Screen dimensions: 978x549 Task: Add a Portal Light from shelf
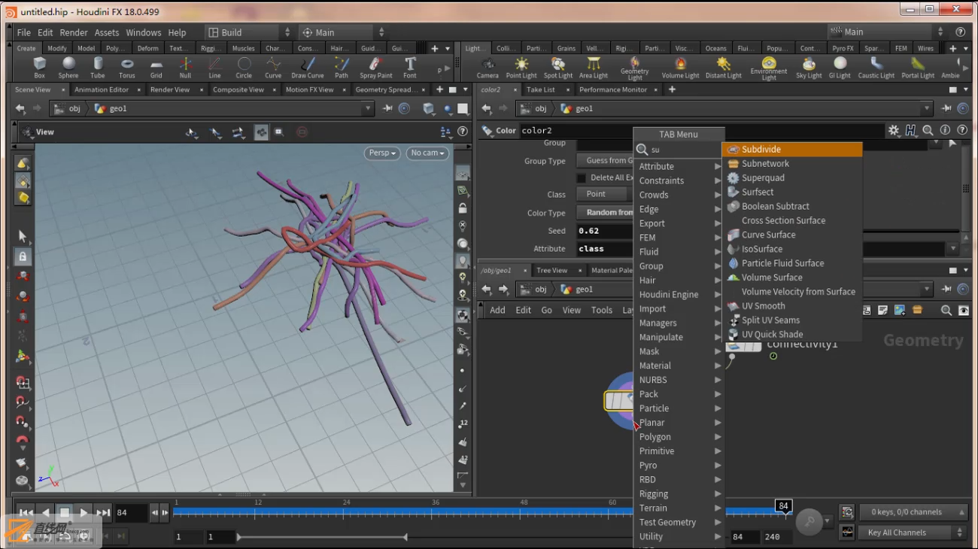[918, 68]
